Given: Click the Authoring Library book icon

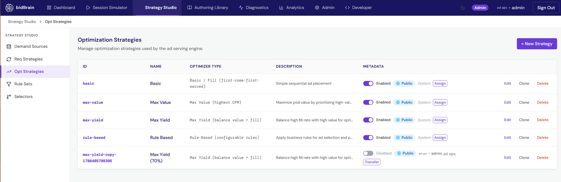Looking at the screenshot, I should (190, 8).
